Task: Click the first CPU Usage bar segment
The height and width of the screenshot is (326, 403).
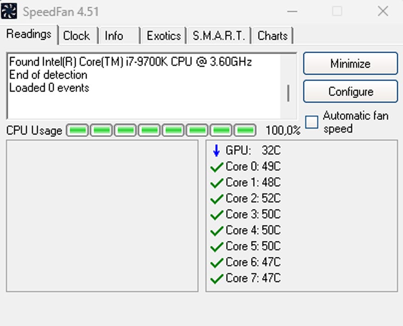Action: 77,130
